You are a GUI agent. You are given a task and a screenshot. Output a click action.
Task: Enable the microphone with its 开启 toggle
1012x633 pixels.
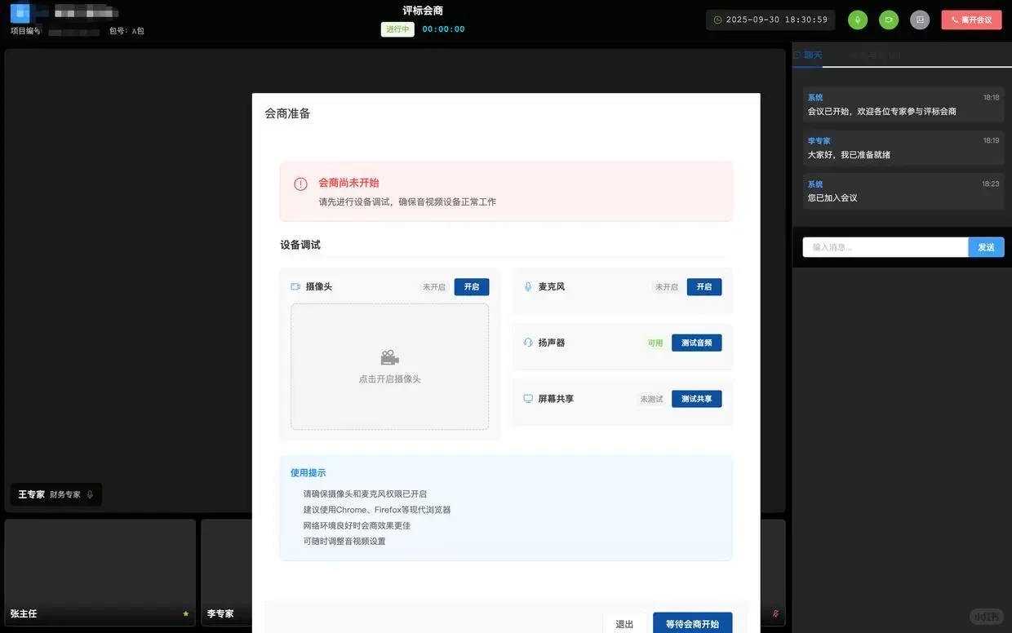[704, 286]
